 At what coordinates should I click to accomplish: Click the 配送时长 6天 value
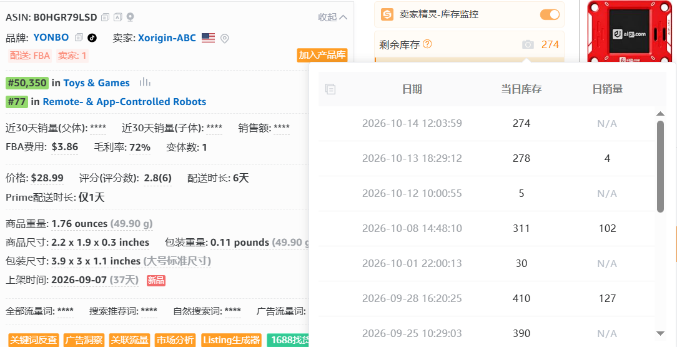click(241, 178)
